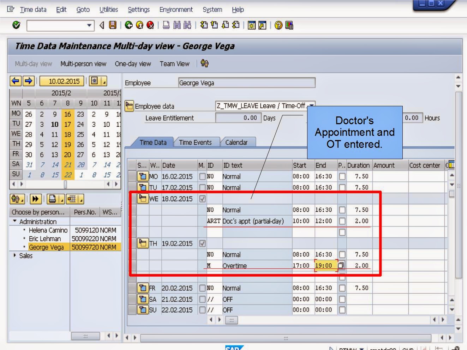Click the Print icon in the standard toolbar
The image size is (467, 350).
click(166, 25)
